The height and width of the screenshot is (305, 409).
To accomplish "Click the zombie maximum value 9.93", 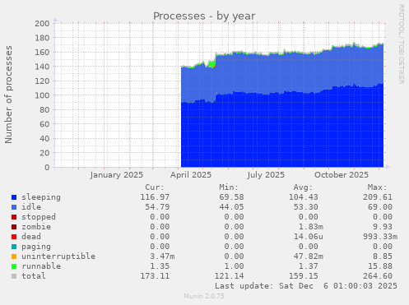I will 383,227.
